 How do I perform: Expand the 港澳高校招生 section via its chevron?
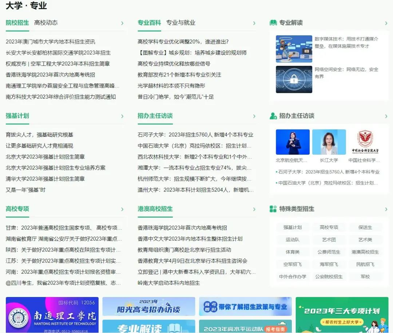pyautogui.click(x=254, y=209)
